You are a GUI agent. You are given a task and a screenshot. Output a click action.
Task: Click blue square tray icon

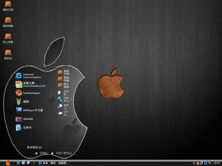tap(206, 163)
